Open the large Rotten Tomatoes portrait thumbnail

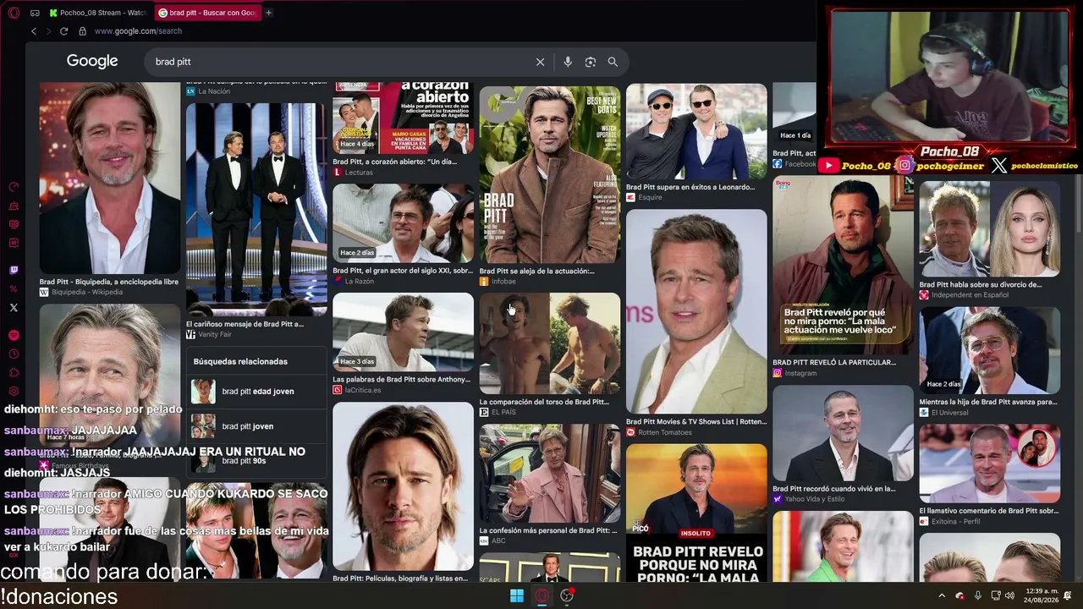pos(696,311)
